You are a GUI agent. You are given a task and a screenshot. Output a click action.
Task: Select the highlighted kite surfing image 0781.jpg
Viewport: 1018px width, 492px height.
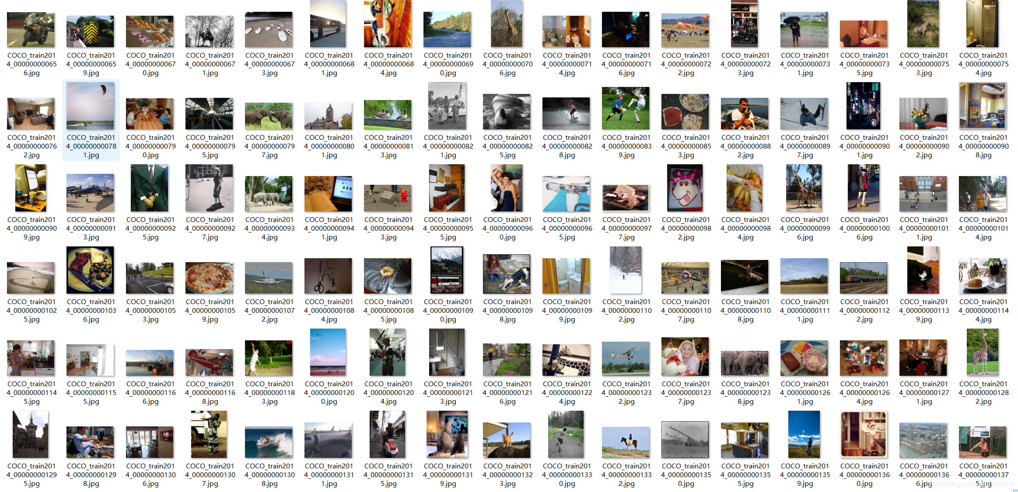pyautogui.click(x=91, y=106)
